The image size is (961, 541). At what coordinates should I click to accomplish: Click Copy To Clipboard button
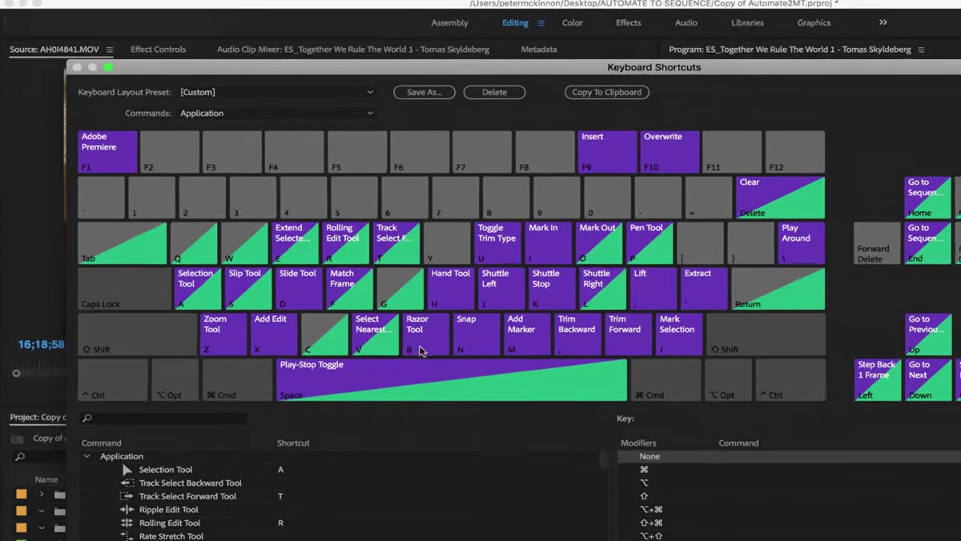pyautogui.click(x=606, y=92)
